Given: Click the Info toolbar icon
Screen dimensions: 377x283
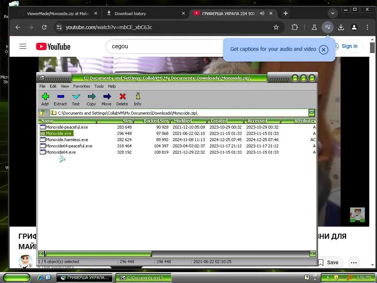Looking at the screenshot, I should coord(138,99).
